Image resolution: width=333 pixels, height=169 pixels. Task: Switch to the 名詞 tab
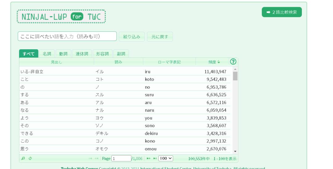click(x=47, y=54)
